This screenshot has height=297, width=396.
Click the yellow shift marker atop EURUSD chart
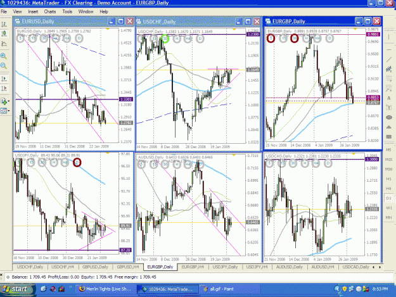pos(108,29)
